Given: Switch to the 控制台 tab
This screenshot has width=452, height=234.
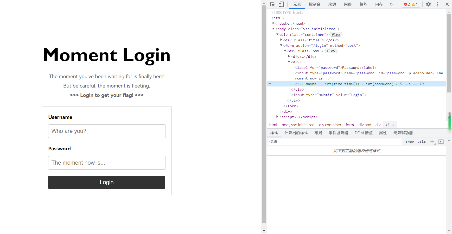Looking at the screenshot, I should 314,4.
